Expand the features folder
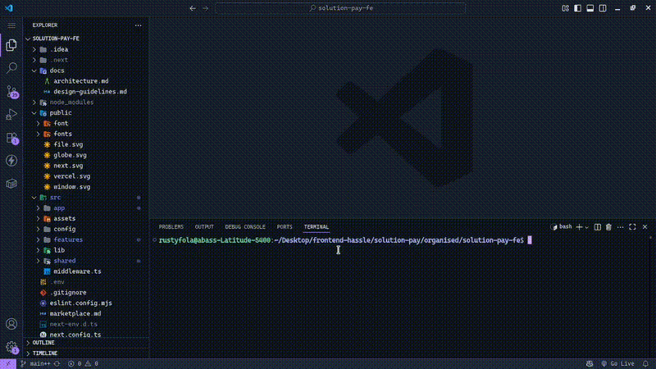Image resolution: width=656 pixels, height=369 pixels. [86, 239]
